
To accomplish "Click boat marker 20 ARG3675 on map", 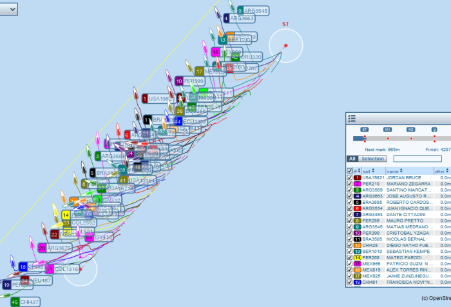I will pyautogui.click(x=42, y=248).
